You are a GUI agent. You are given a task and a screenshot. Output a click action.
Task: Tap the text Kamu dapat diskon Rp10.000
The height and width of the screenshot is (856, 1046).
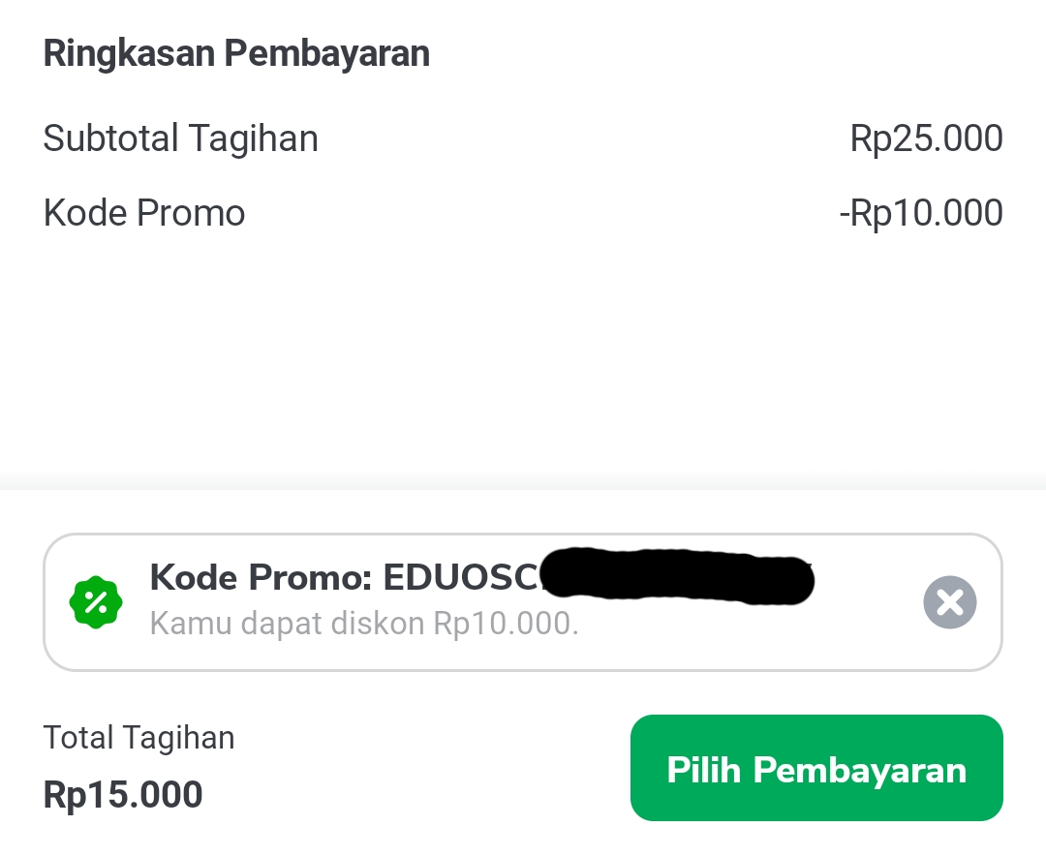click(363, 623)
